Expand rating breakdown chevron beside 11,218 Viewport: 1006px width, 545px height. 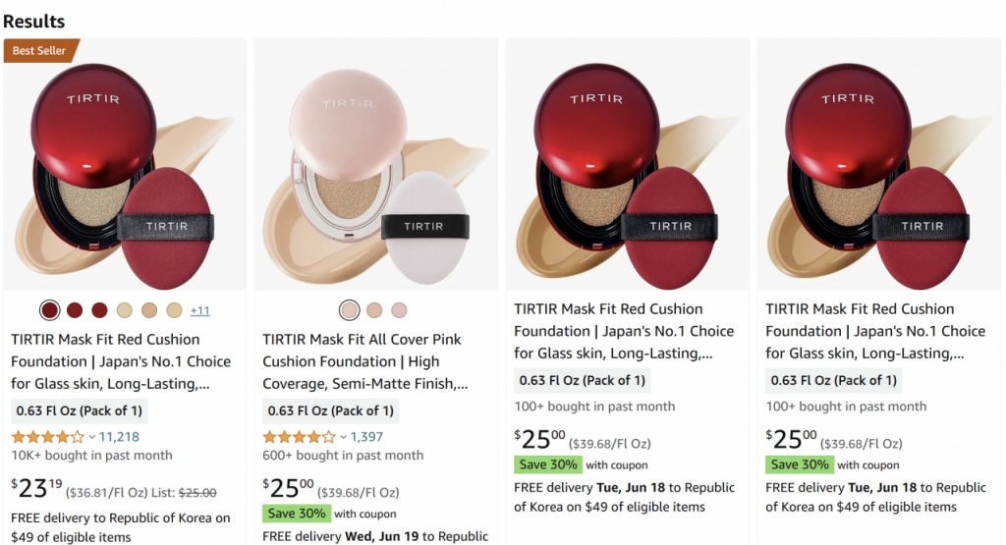tap(92, 438)
